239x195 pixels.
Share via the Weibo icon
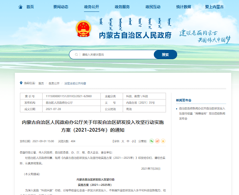coord(157,141)
